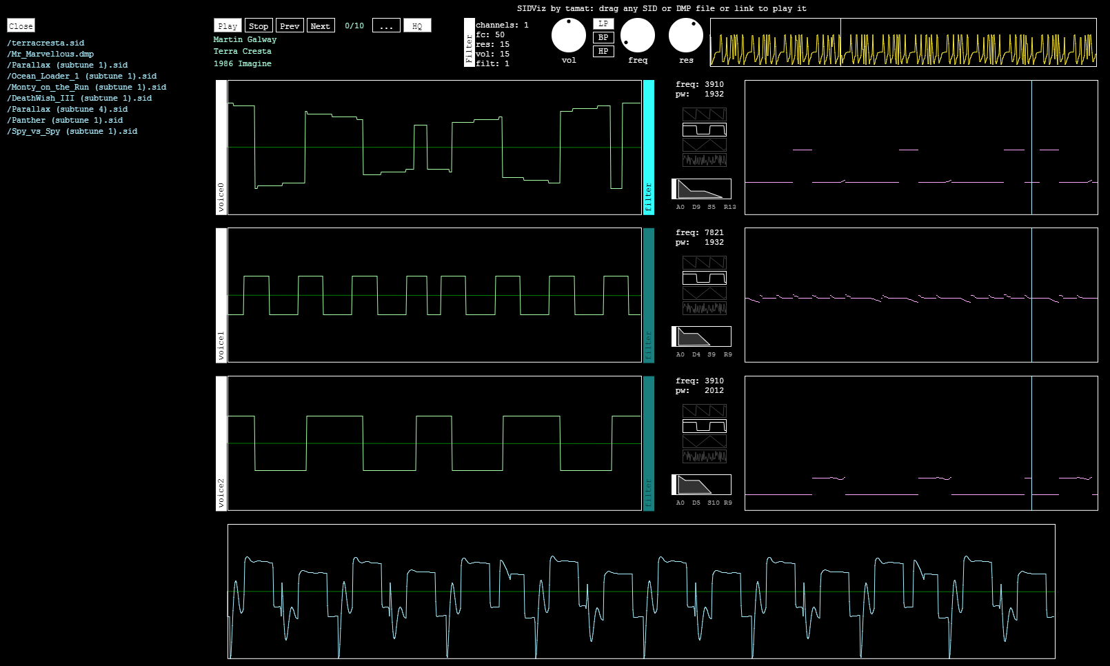The image size is (1110, 666).
Task: Select sawtooth waveform icon for voice1
Action: click(704, 263)
